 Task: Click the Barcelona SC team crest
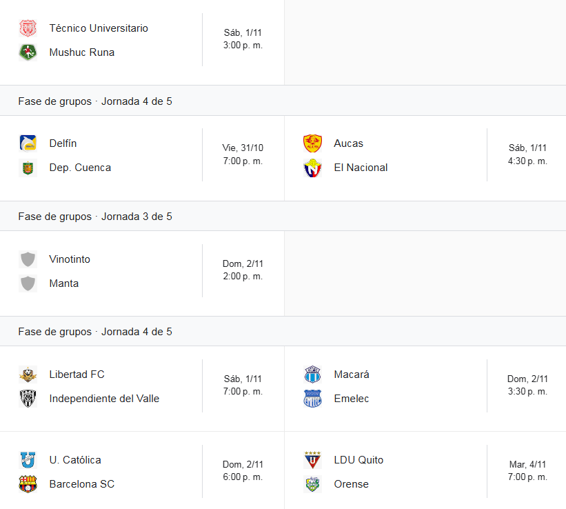tap(28, 484)
